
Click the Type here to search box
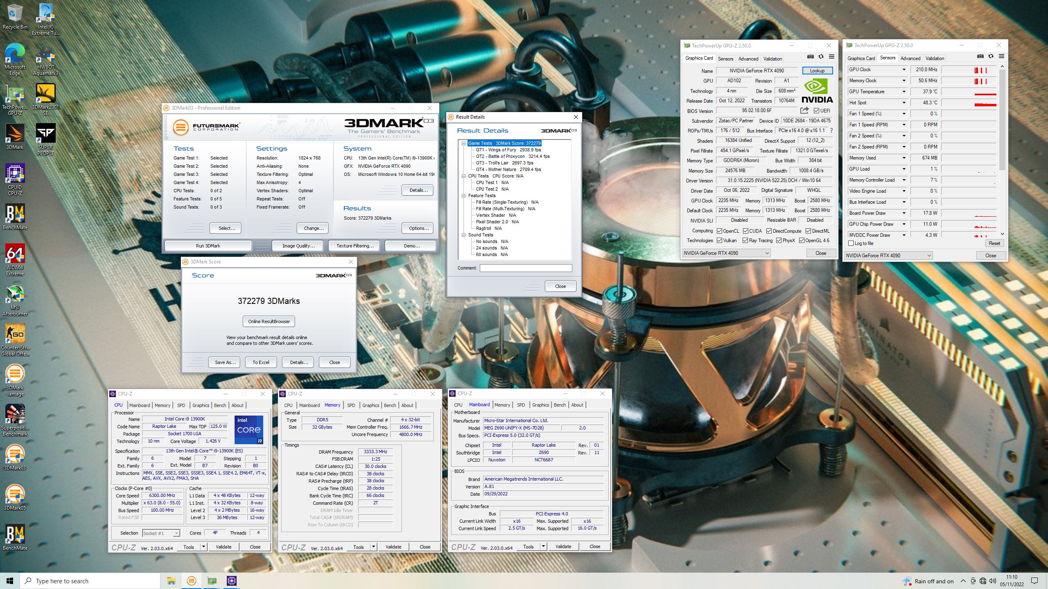[x=90, y=581]
